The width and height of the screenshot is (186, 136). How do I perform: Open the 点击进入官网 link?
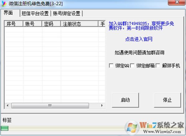pos(139,39)
